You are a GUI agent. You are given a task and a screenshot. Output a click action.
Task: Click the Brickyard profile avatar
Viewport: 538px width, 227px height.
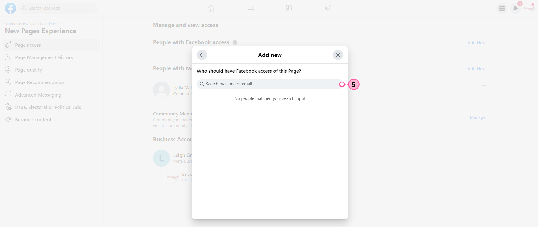coord(529,8)
